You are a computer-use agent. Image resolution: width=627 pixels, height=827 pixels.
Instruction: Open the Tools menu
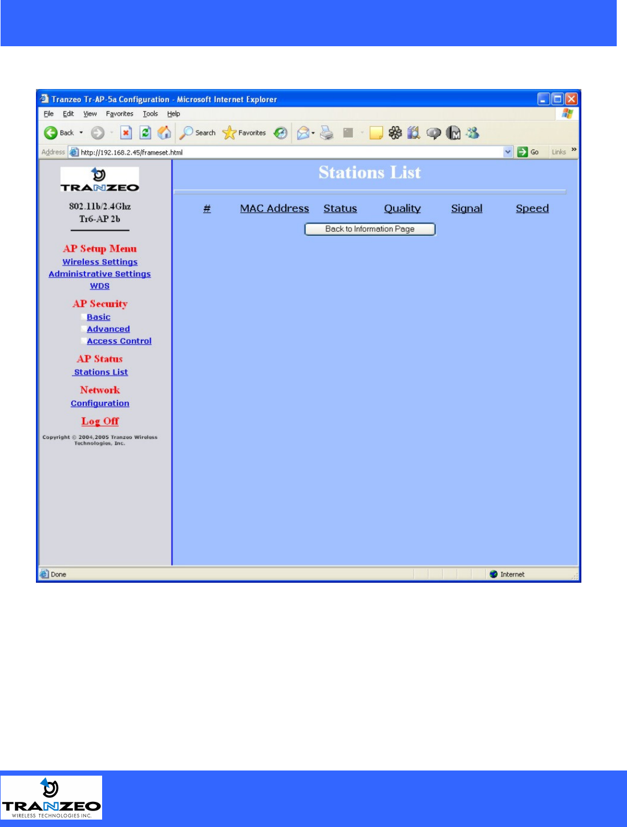click(x=150, y=114)
